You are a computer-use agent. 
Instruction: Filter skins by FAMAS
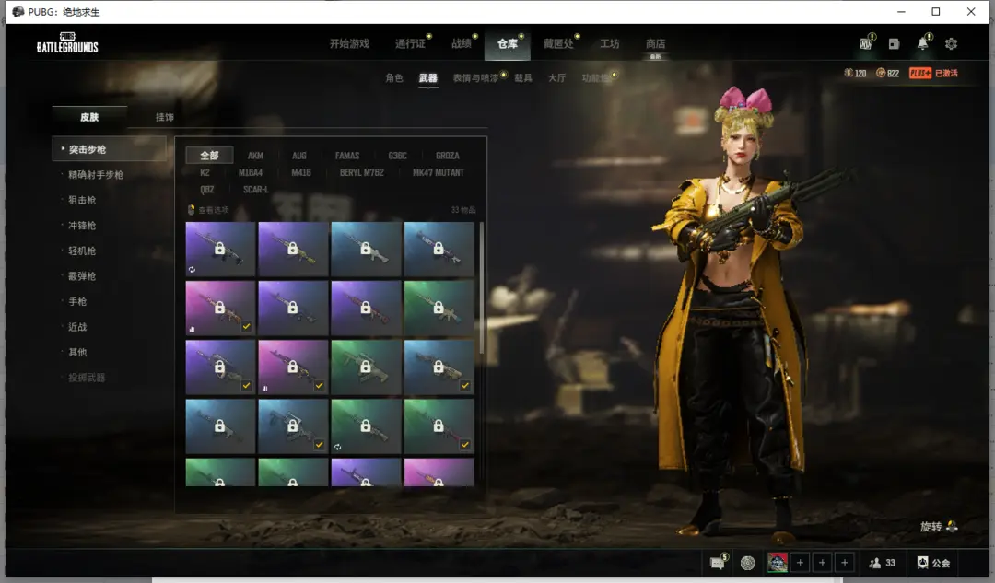347,156
